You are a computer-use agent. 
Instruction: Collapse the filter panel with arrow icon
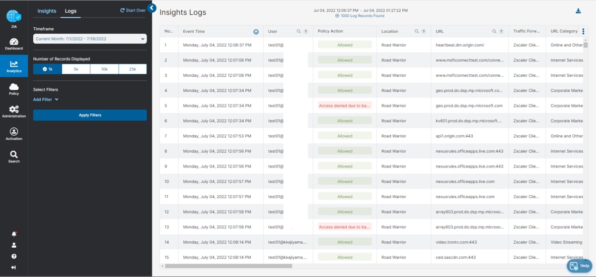coord(152,8)
